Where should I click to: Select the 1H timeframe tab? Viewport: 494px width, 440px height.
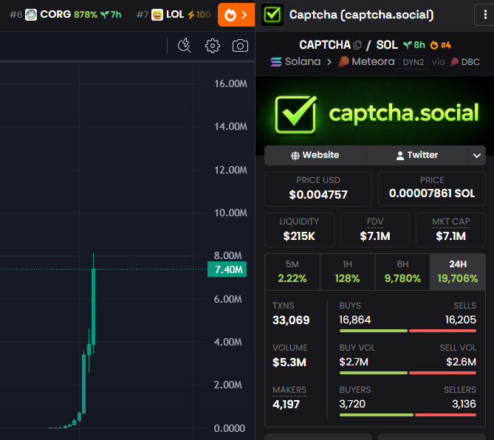[x=348, y=272]
